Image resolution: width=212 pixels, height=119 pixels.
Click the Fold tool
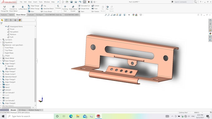coord(94,8)
